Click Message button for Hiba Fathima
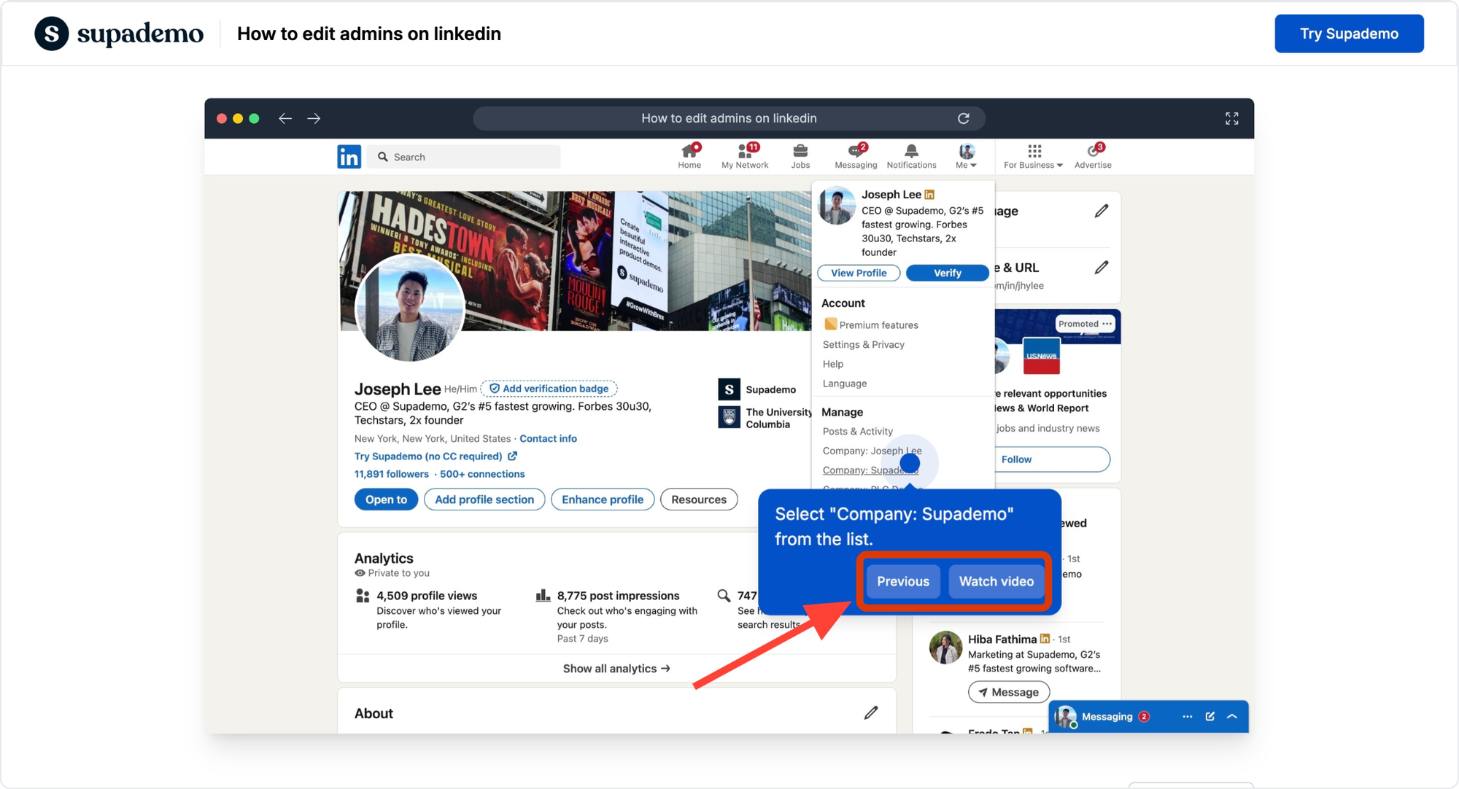The width and height of the screenshot is (1459, 789). [1009, 692]
